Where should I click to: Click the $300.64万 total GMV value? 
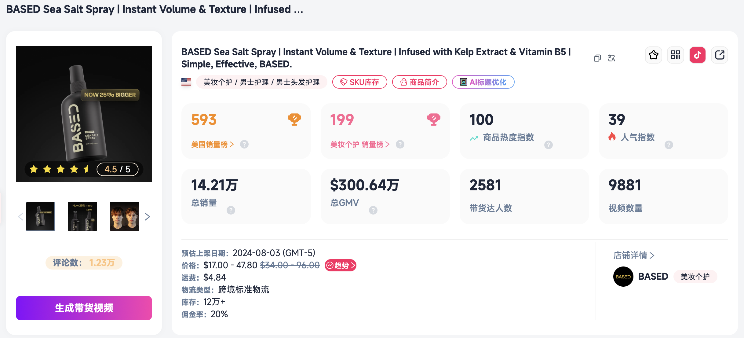[x=365, y=185]
